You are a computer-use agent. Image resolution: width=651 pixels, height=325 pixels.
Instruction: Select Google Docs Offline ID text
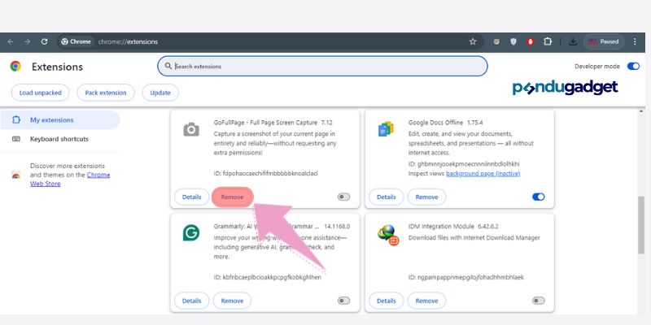pos(464,164)
